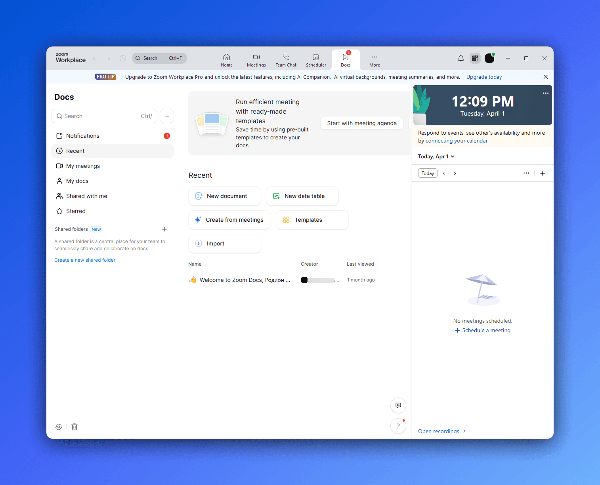Open Welcome to Zoom Docs document
Screen dimensions: 600x485
click(x=245, y=280)
